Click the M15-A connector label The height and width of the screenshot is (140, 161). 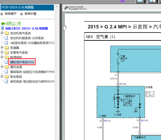pos(107,121)
